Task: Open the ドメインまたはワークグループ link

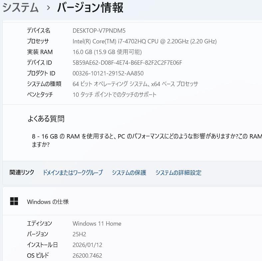Action: pos(73,172)
